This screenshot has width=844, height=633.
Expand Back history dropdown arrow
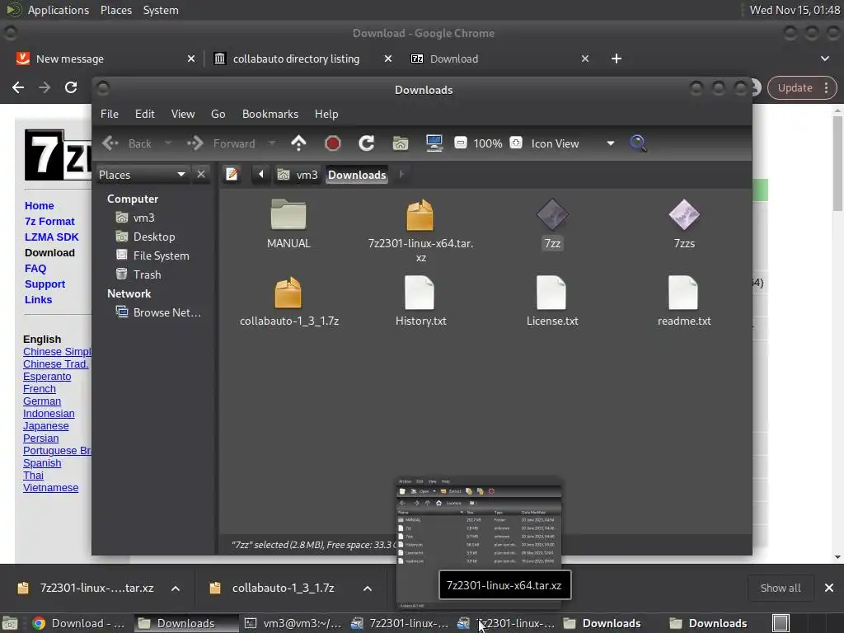pos(168,143)
